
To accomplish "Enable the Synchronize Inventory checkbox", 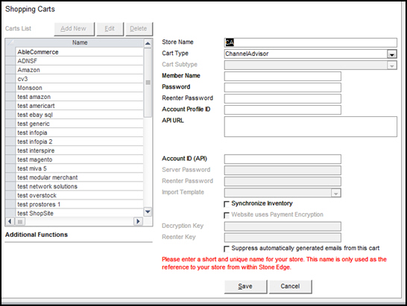I will point(227,204).
